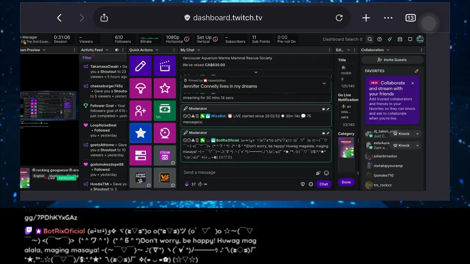Open the whispers speech bubble icon

410,39
